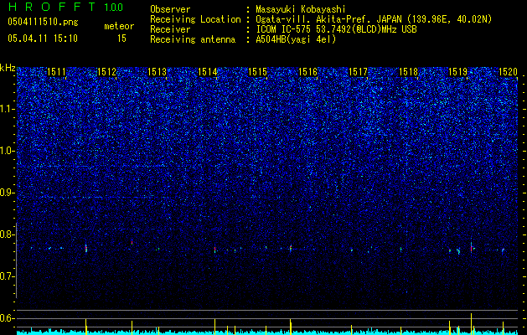The height and width of the screenshot is (335, 527).
Task: Click the 1.1 kHz frequency axis label
Action: point(7,109)
